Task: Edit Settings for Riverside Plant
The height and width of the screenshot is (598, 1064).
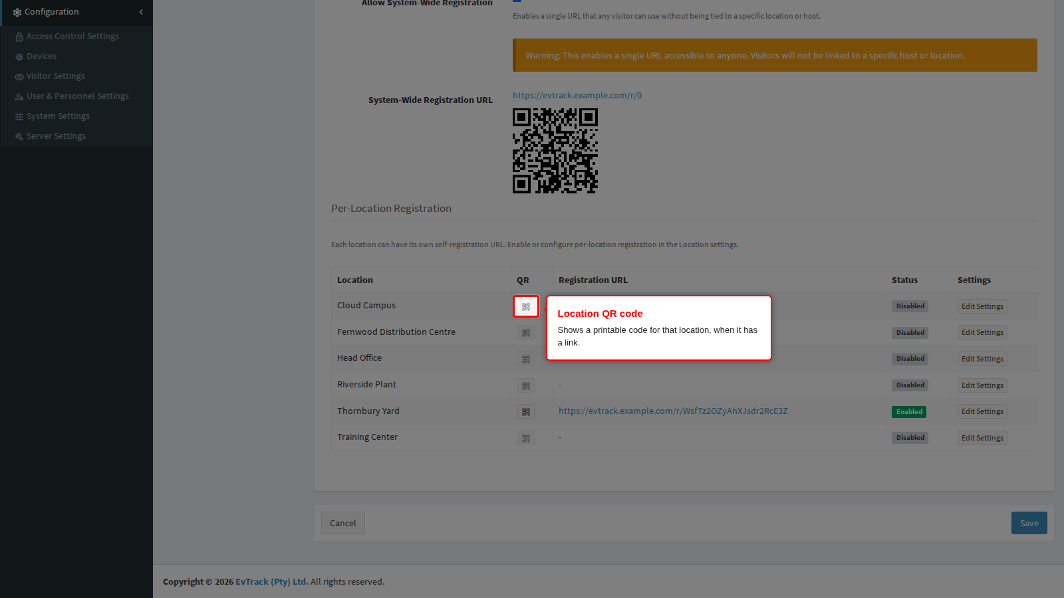Action: [x=982, y=385]
